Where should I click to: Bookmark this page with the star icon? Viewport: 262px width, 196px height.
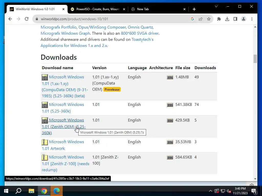[x=209, y=19]
